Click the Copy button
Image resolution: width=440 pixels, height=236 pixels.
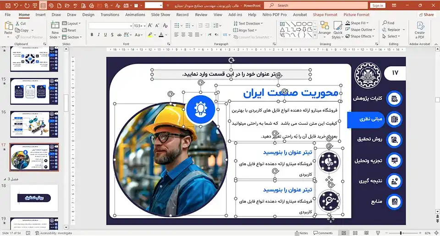click(22, 30)
